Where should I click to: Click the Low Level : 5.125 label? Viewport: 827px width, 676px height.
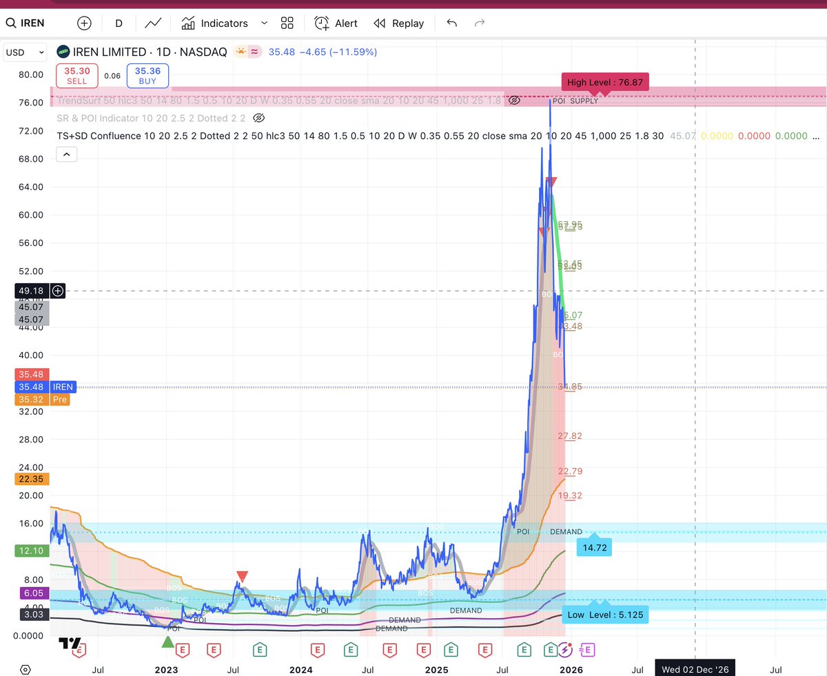605,615
